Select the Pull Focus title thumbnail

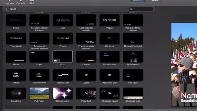pyautogui.click(x=39, y=93)
